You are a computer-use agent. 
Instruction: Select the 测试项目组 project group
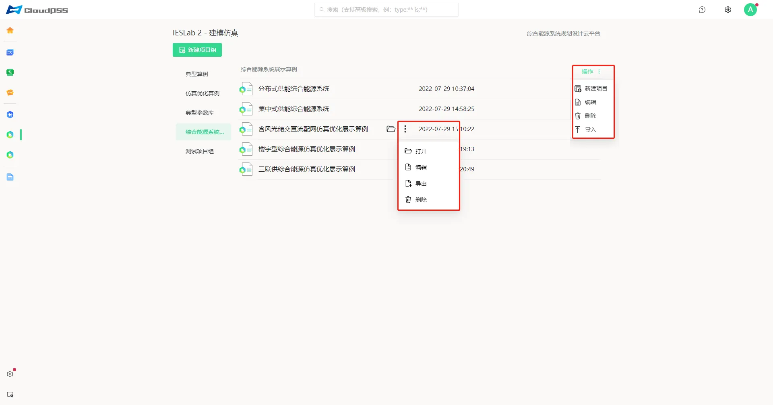203,151
